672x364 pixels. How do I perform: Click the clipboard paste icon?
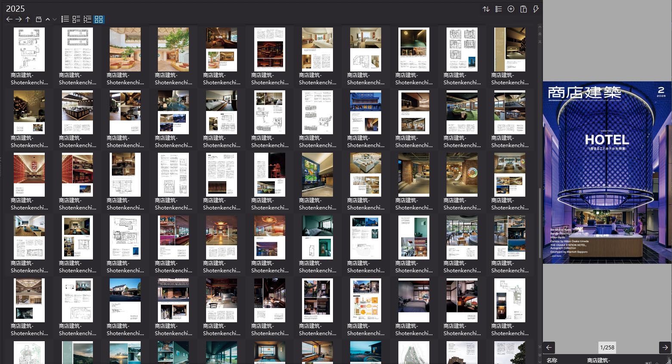[x=523, y=9]
